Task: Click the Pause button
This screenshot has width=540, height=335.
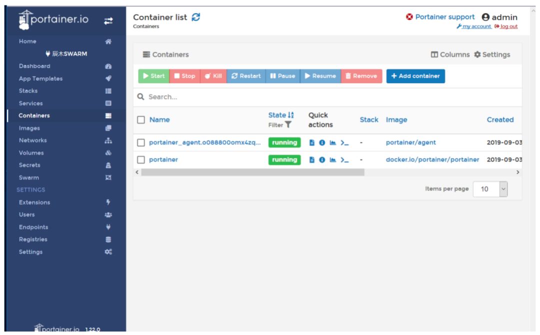Action: pyautogui.click(x=282, y=76)
